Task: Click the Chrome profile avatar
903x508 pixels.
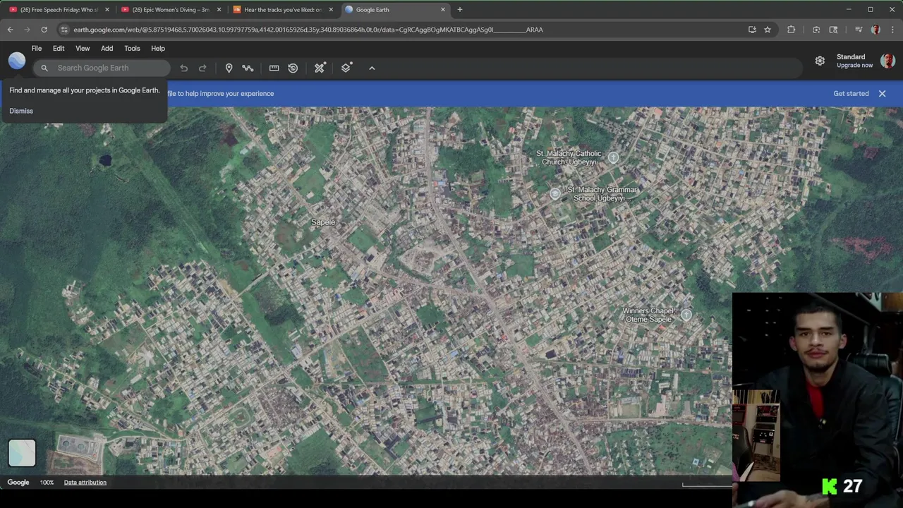Action: tap(875, 30)
